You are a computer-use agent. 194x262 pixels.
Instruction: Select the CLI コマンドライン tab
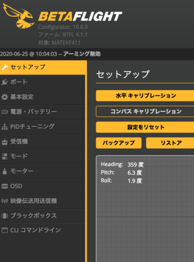[42, 230]
